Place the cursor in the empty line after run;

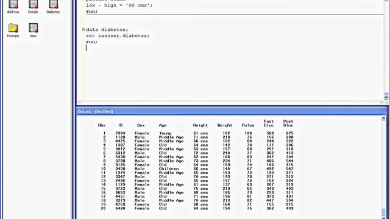87,48
